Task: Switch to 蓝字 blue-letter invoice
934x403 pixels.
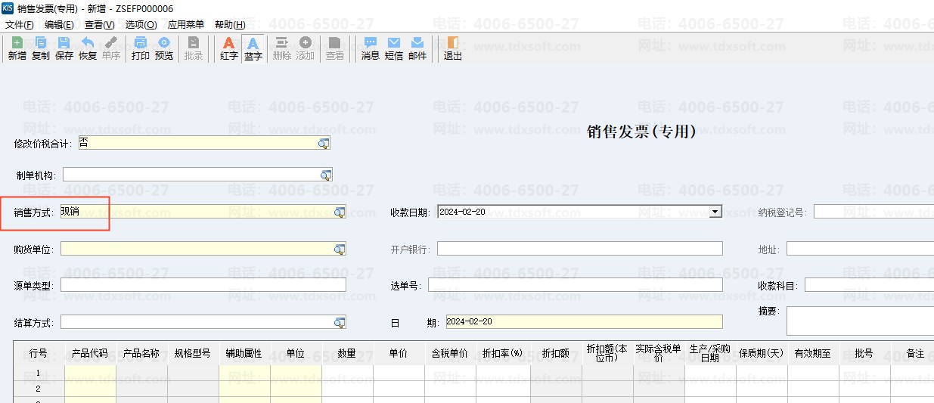Action: pyautogui.click(x=253, y=48)
